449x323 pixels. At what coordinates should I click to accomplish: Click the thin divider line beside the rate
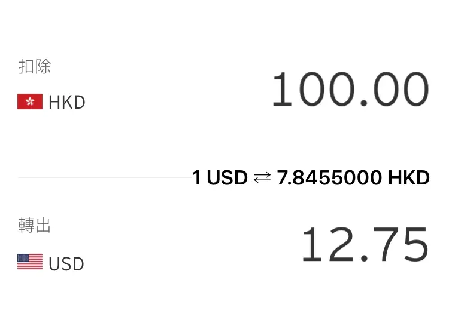105,177
